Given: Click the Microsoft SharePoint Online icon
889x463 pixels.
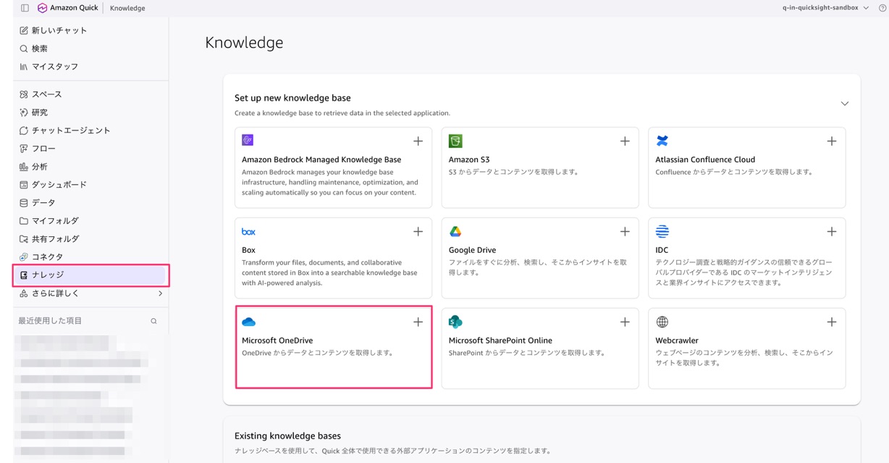Looking at the screenshot, I should (x=455, y=322).
